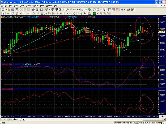
Task: Click the 'UL=80.000' stochastic label
Action: [27, 64]
